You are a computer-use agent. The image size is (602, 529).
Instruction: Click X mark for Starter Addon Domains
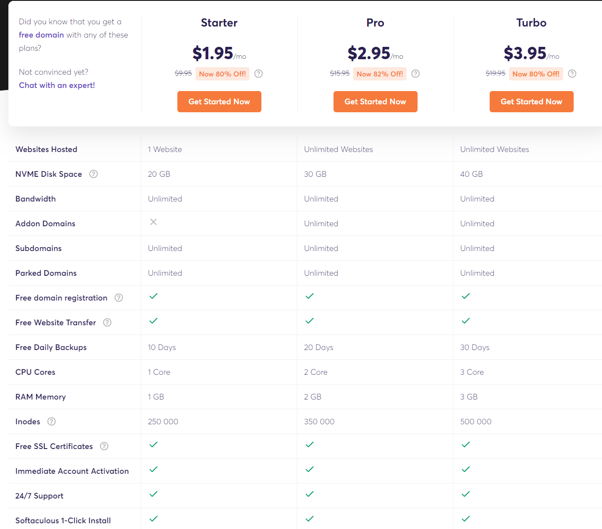pos(153,222)
